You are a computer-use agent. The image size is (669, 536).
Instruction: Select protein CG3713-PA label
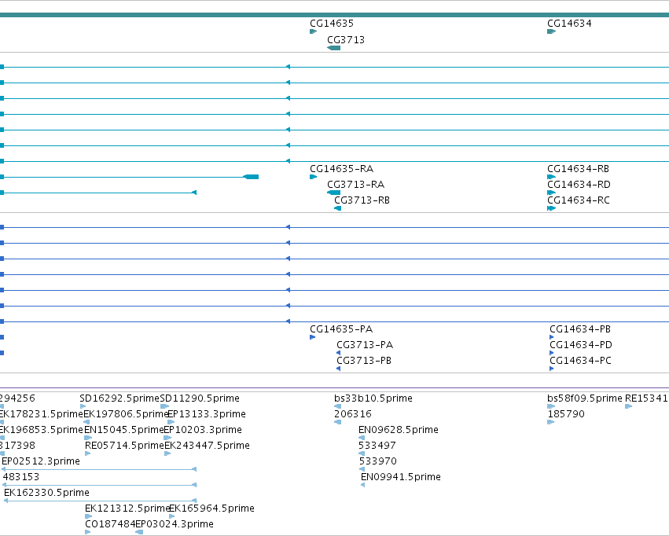click(364, 345)
